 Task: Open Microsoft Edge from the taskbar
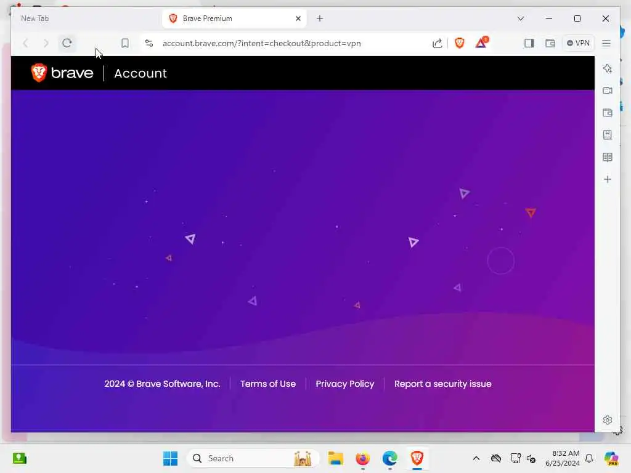pyautogui.click(x=389, y=458)
